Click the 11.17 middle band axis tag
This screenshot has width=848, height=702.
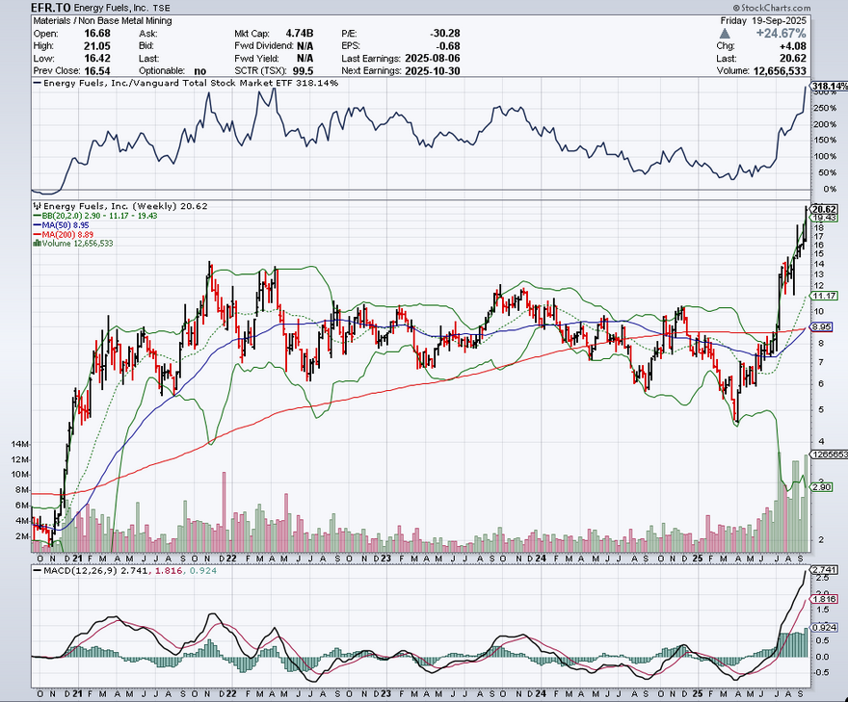tap(823, 296)
